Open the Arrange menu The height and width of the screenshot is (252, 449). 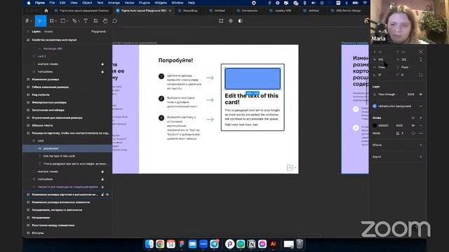[x=114, y=3]
